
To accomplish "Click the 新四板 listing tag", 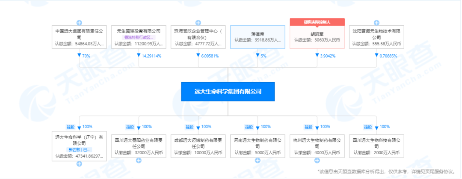I will pos(79,149).
